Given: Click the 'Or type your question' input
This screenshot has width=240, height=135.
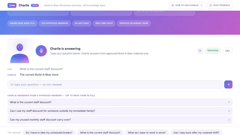Looking at the screenshot, I should click(x=115, y=84).
